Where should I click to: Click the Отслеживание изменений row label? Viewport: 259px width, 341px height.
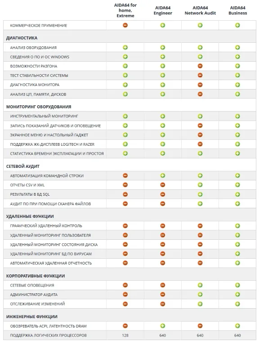37,304
